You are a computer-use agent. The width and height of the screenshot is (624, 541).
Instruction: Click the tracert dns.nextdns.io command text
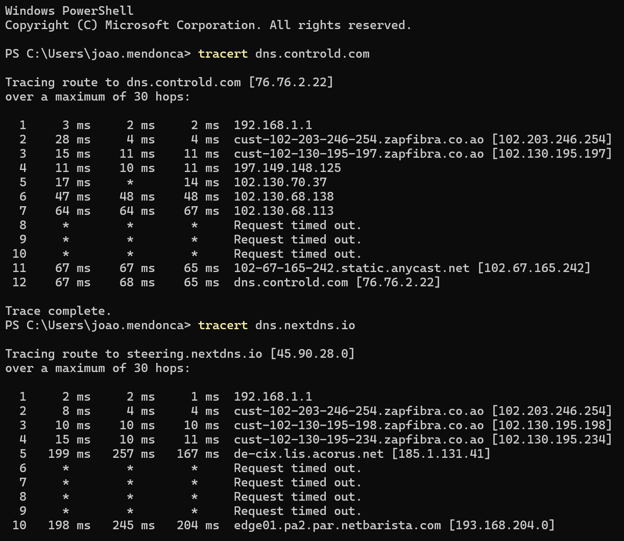click(x=277, y=326)
